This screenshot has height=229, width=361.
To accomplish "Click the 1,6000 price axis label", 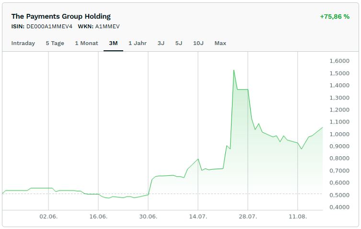I will 339,61.
